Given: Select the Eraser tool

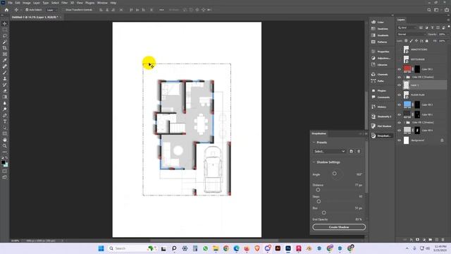Looking at the screenshot, I should pos(5,91).
